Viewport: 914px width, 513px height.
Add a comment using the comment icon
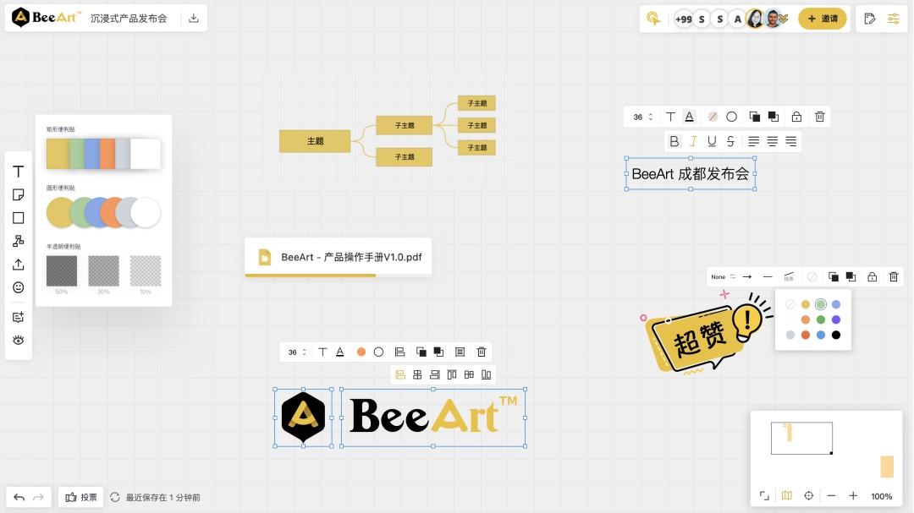[x=18, y=316]
